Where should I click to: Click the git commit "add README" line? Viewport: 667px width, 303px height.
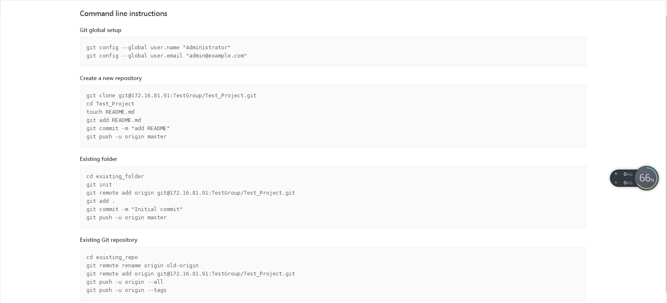coord(128,129)
